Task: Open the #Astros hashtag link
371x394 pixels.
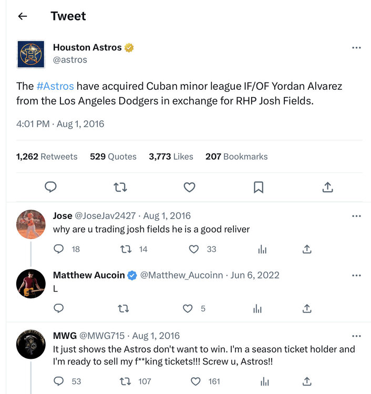Action: pos(55,86)
